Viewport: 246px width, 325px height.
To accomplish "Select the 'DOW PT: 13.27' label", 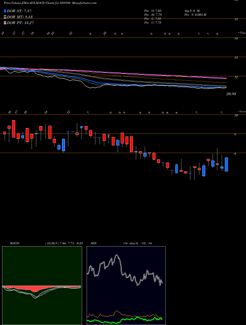I will (x=20, y=23).
